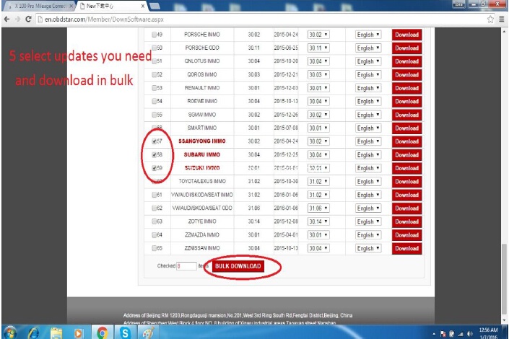Open the Chrome hamburger menu
This screenshot has height=339, width=509.
502,19
